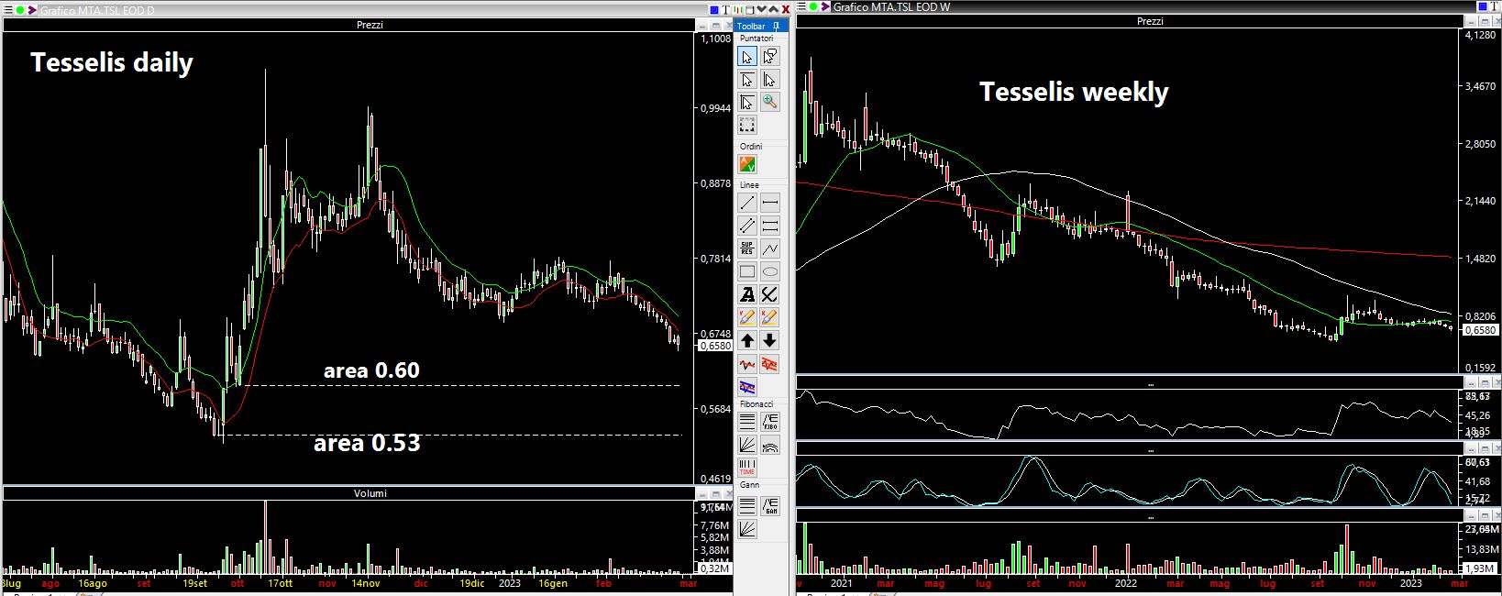This screenshot has width=1502, height=596.
Task: Insert an up arrow marker
Action: (x=747, y=340)
